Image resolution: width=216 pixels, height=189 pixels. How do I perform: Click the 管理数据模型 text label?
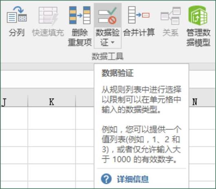coord(198,37)
